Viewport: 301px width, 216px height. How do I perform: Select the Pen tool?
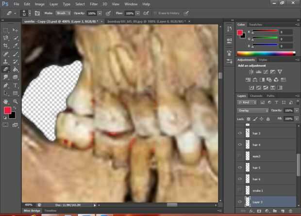5,85
